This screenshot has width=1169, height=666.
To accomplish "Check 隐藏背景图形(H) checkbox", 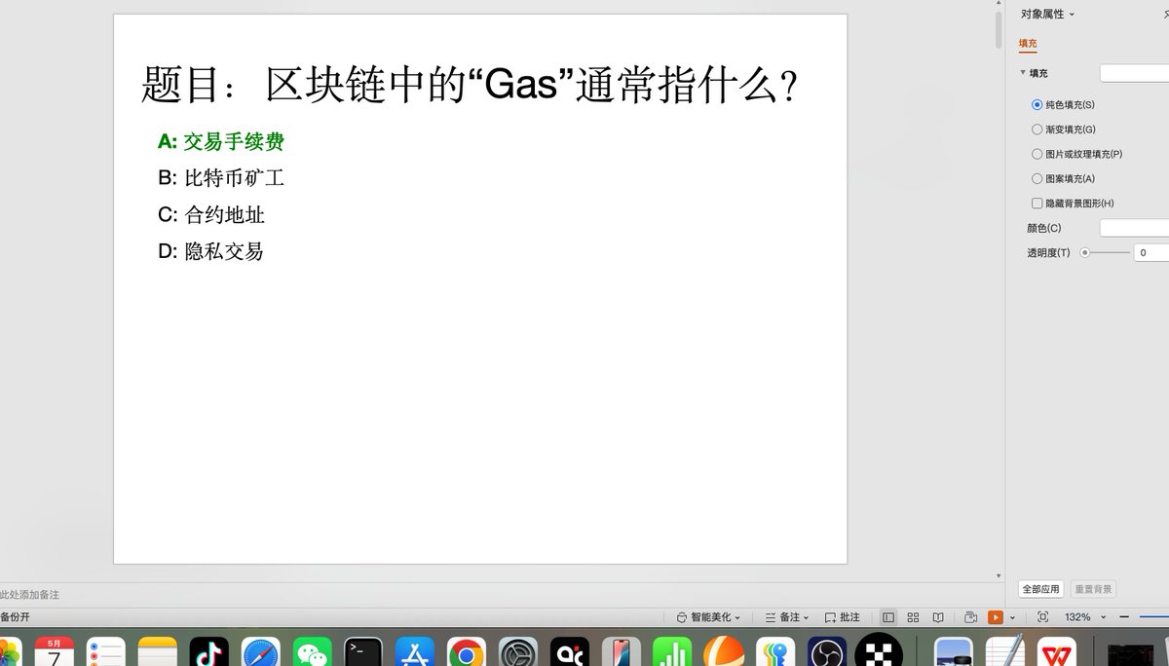I will pyautogui.click(x=1037, y=203).
